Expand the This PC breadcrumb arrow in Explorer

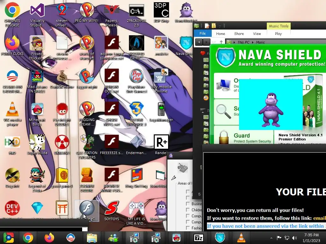pos(253,42)
